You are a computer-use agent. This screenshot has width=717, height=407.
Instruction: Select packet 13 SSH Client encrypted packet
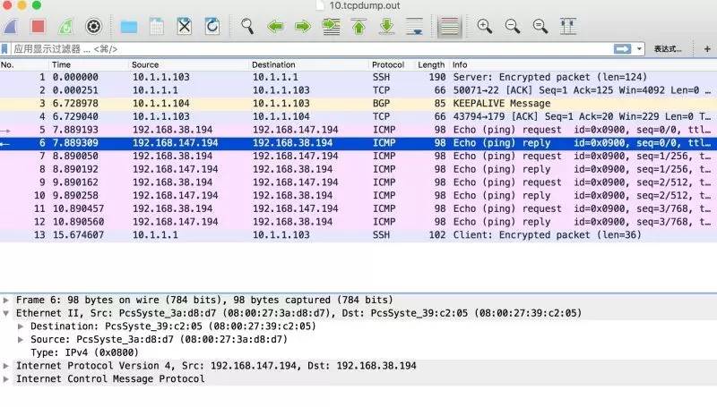click(x=358, y=235)
